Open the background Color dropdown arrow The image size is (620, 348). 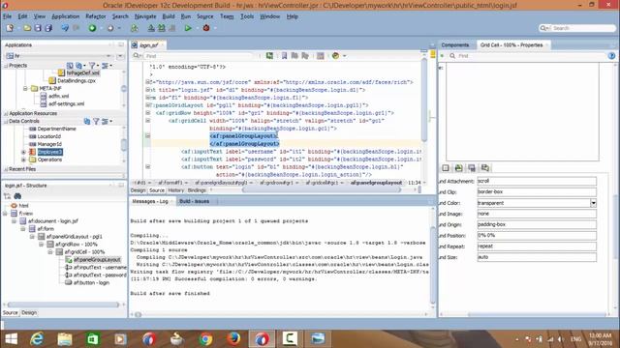(593, 203)
